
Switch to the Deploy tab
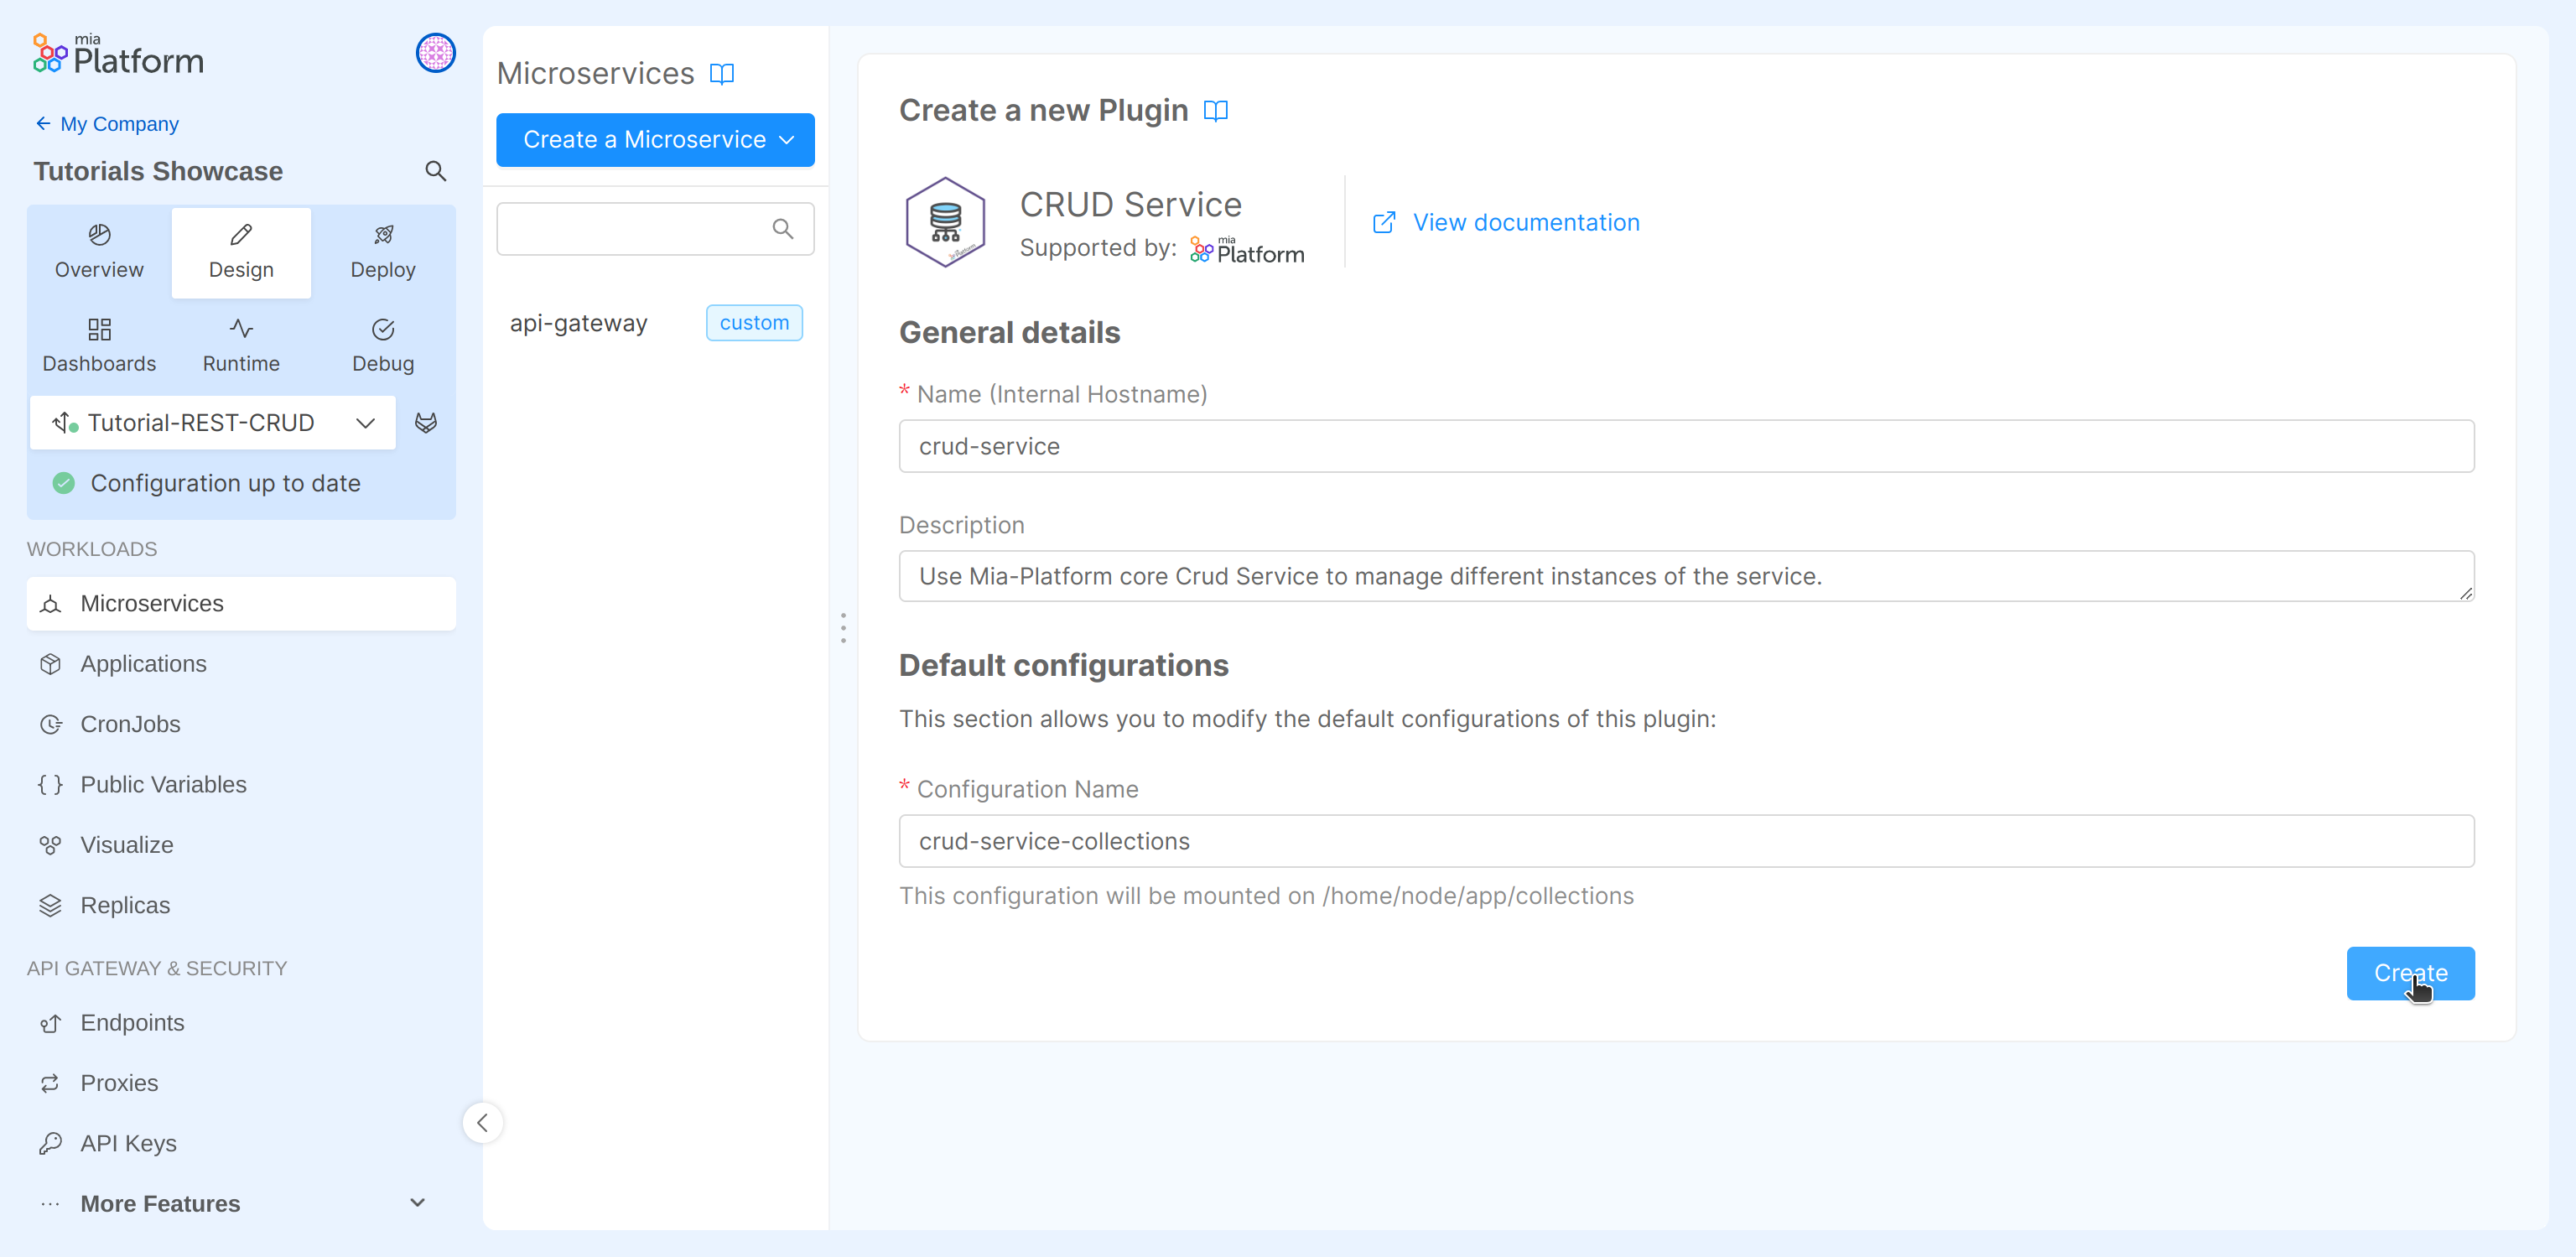[383, 250]
